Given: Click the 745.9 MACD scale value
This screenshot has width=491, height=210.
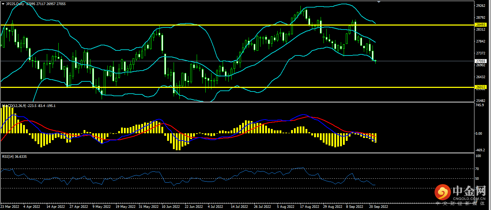Looking at the screenshot, I should [479, 105].
